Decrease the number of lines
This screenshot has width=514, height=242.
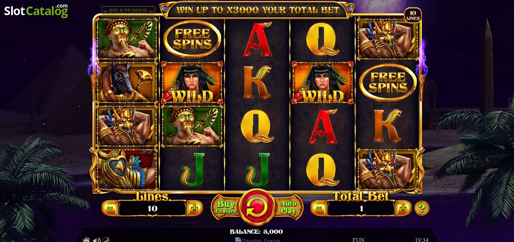pos(110,208)
